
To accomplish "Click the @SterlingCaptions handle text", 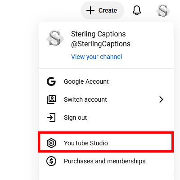I will click(x=101, y=44).
